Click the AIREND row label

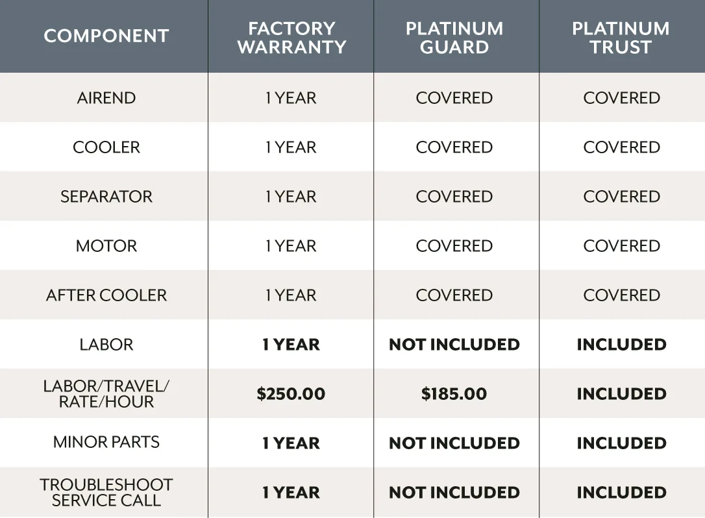(x=106, y=98)
